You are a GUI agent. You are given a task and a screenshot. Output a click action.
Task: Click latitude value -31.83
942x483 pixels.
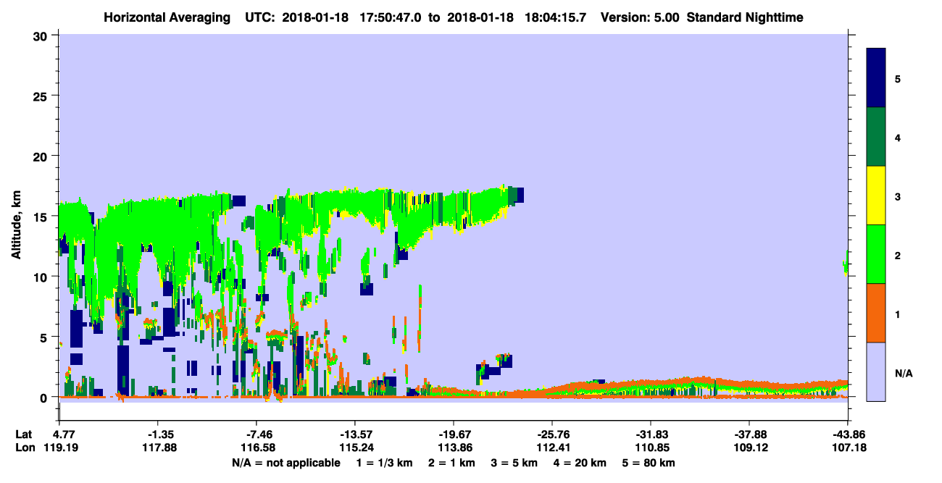click(650, 434)
